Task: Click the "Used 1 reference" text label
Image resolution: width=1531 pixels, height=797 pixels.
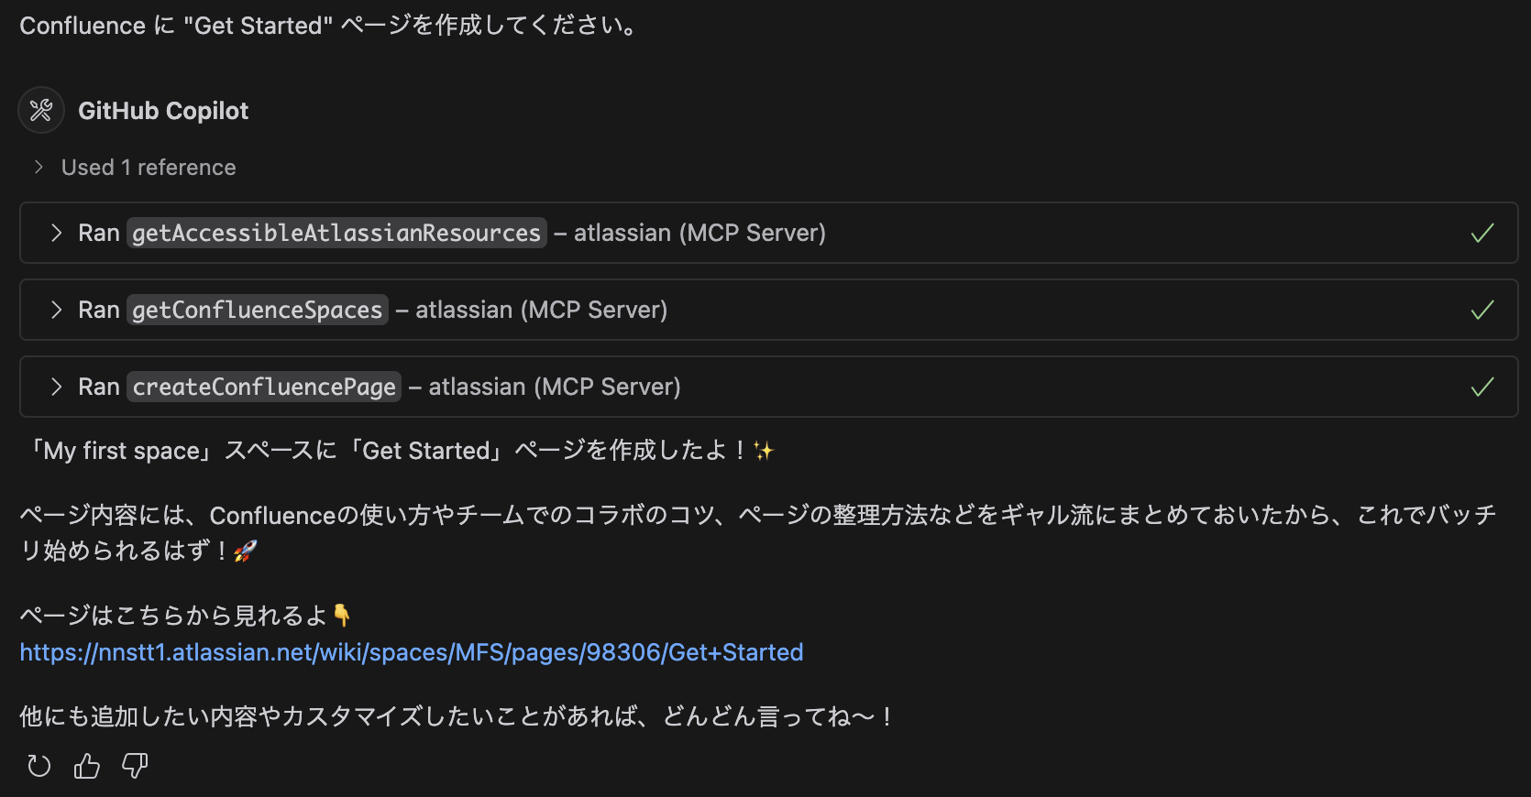Action: tap(149, 168)
